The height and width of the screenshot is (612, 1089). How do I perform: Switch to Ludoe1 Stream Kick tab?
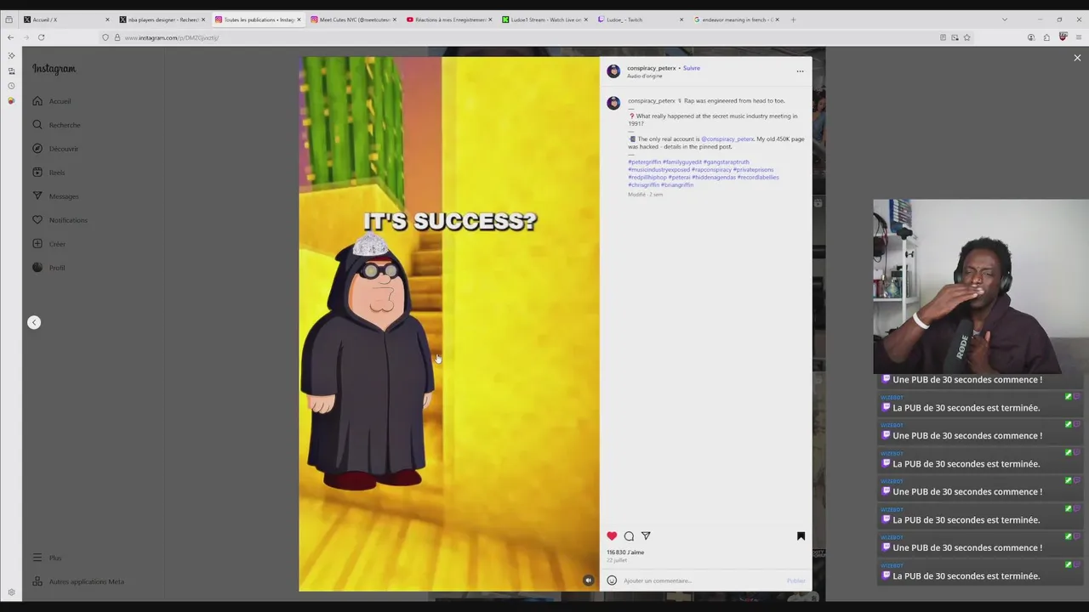tap(544, 20)
